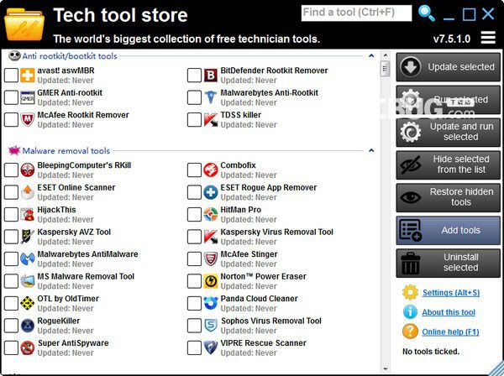Image resolution: width=504 pixels, height=376 pixels.
Task: Tick the avast! aswMBR checkbox
Action: [11, 76]
